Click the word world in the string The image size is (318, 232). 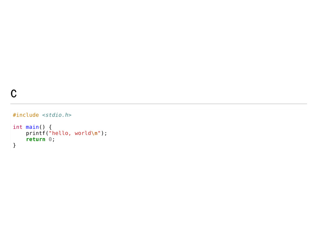tap(83, 133)
